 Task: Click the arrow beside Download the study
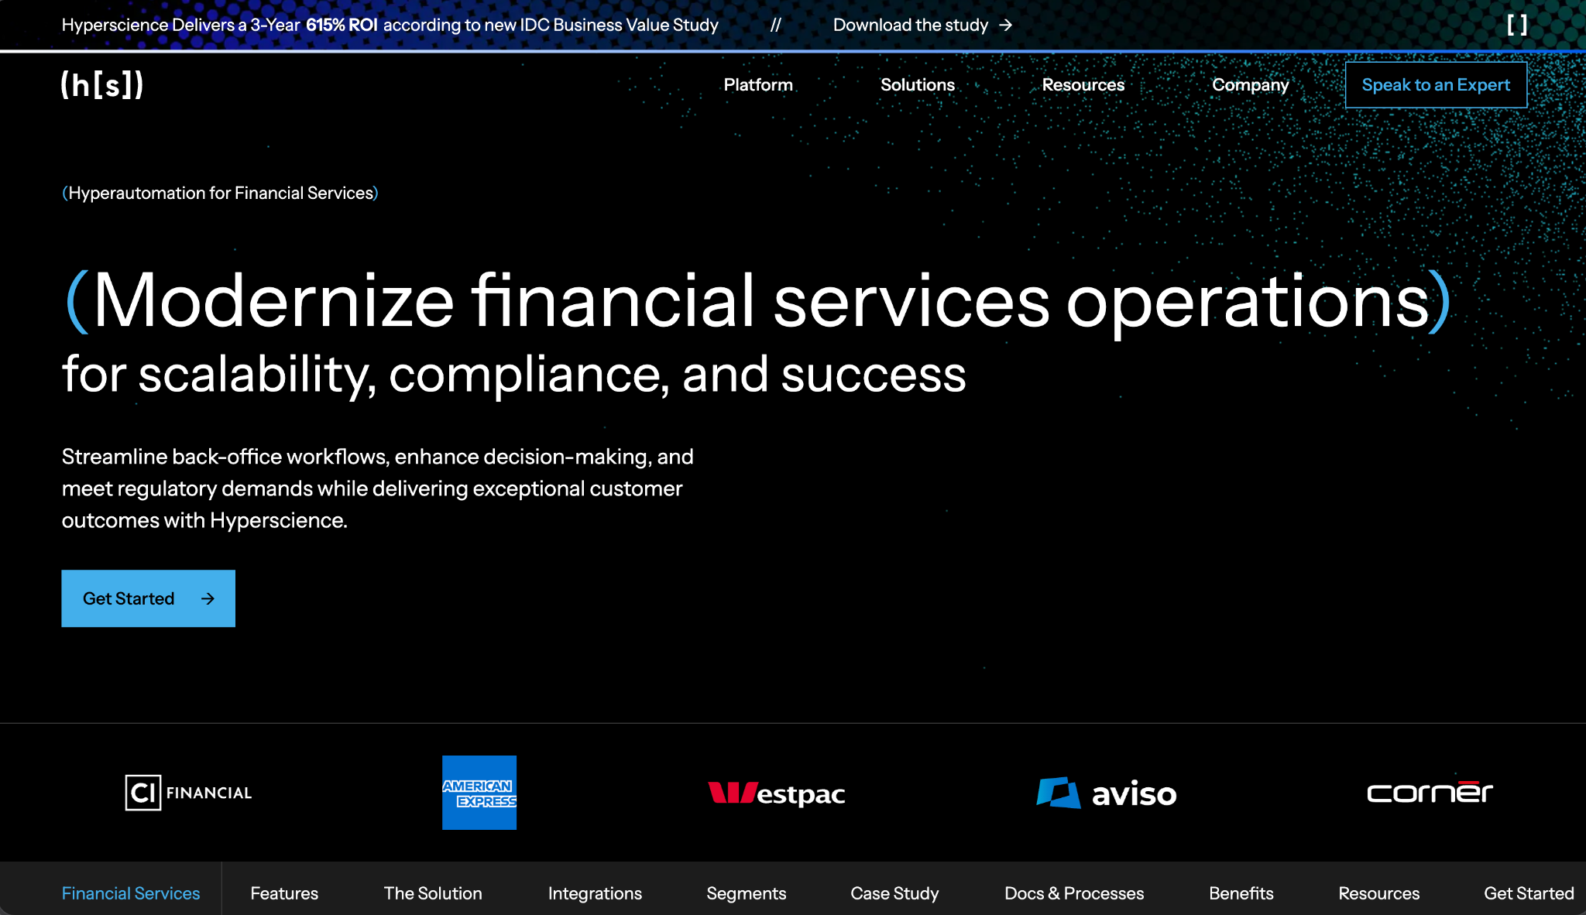pos(1005,25)
